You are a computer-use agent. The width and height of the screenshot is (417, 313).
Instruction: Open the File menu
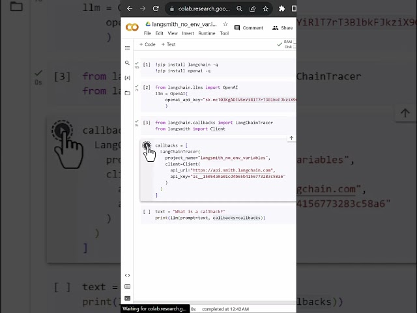point(147,33)
